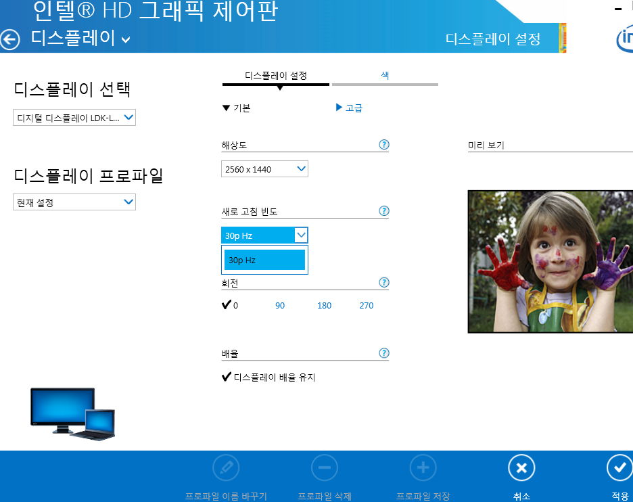633x502 pixels.
Task: Toggle 디스플레이 배율 유지 option
Action: [268, 377]
